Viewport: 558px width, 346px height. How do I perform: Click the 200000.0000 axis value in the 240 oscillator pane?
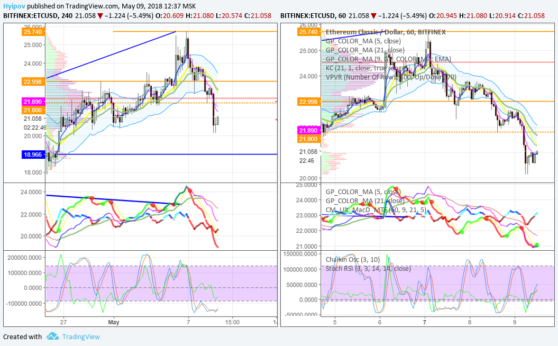(x=25, y=257)
